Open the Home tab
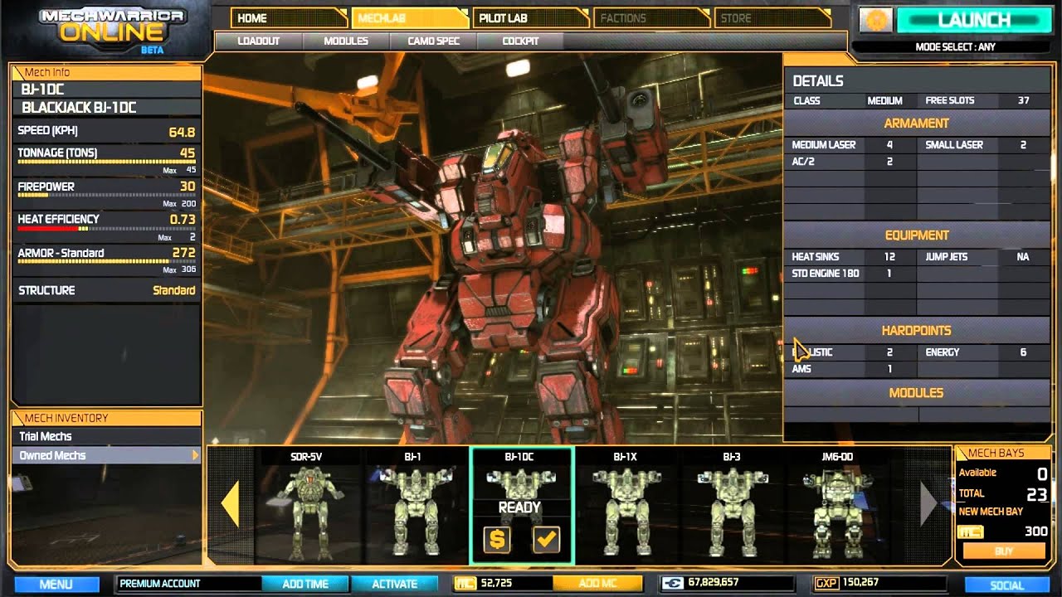 tap(288, 17)
